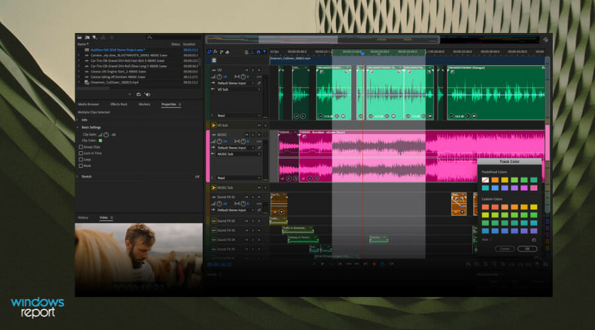Click the Clip Gain knob in Basic Settings
The width and height of the screenshot is (595, 330).
click(x=105, y=134)
